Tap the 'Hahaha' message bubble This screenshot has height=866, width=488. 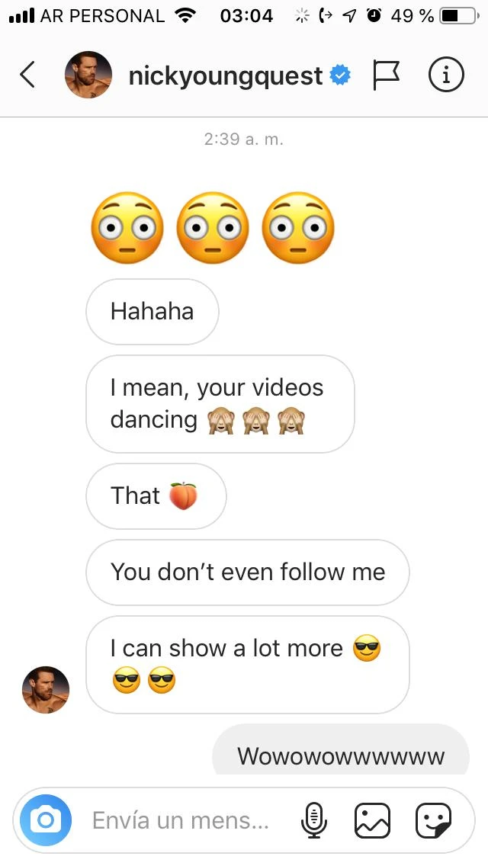152,312
